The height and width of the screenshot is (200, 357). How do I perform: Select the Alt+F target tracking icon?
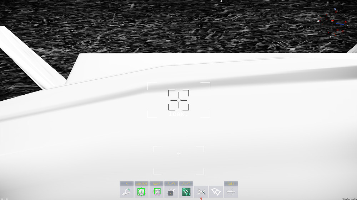[156, 191]
